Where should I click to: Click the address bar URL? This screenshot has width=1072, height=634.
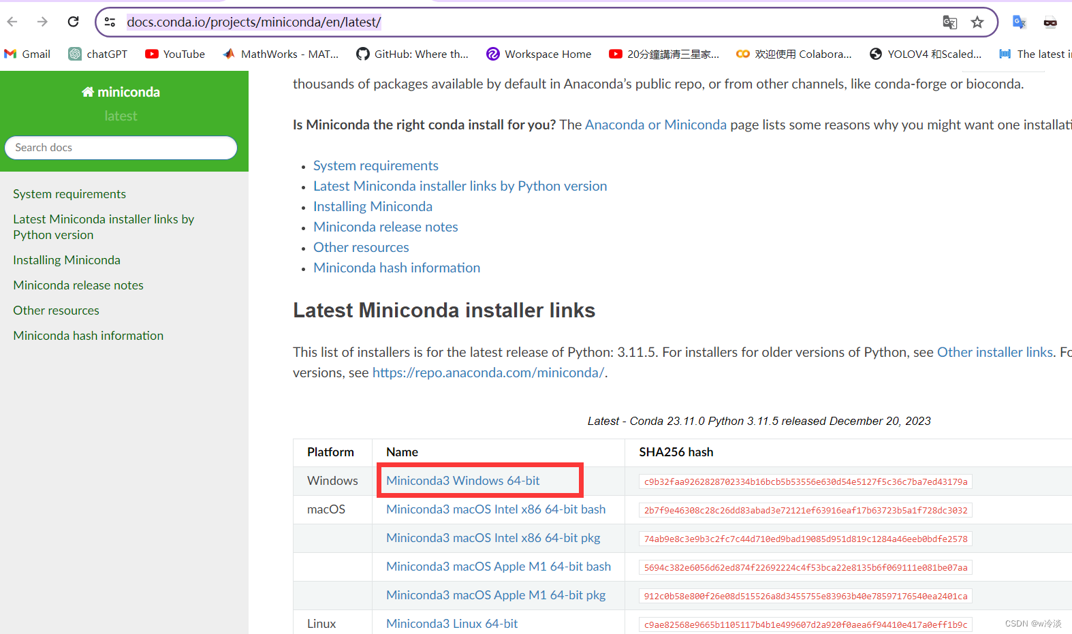(253, 22)
